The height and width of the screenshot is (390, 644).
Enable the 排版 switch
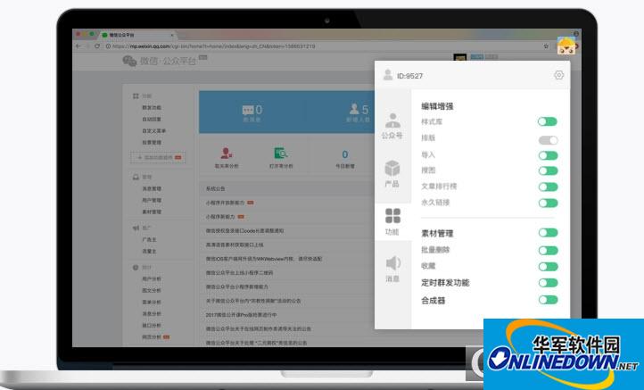coord(548,139)
